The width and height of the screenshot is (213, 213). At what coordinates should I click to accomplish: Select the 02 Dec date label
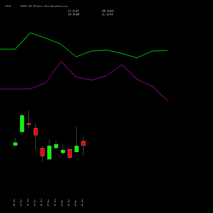tap(69, 202)
